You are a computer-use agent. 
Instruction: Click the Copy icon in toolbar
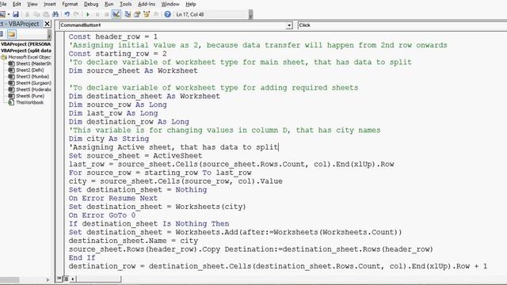pos(36,14)
